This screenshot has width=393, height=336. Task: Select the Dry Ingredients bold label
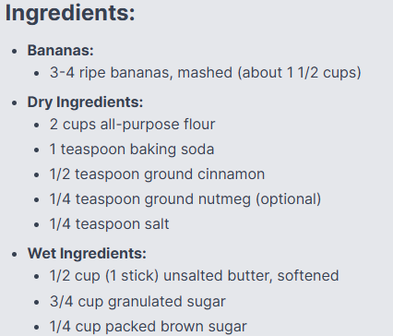click(85, 102)
